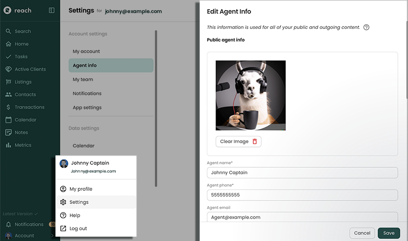Open the Metrics page
This screenshot has height=241, width=408.
(23, 145)
